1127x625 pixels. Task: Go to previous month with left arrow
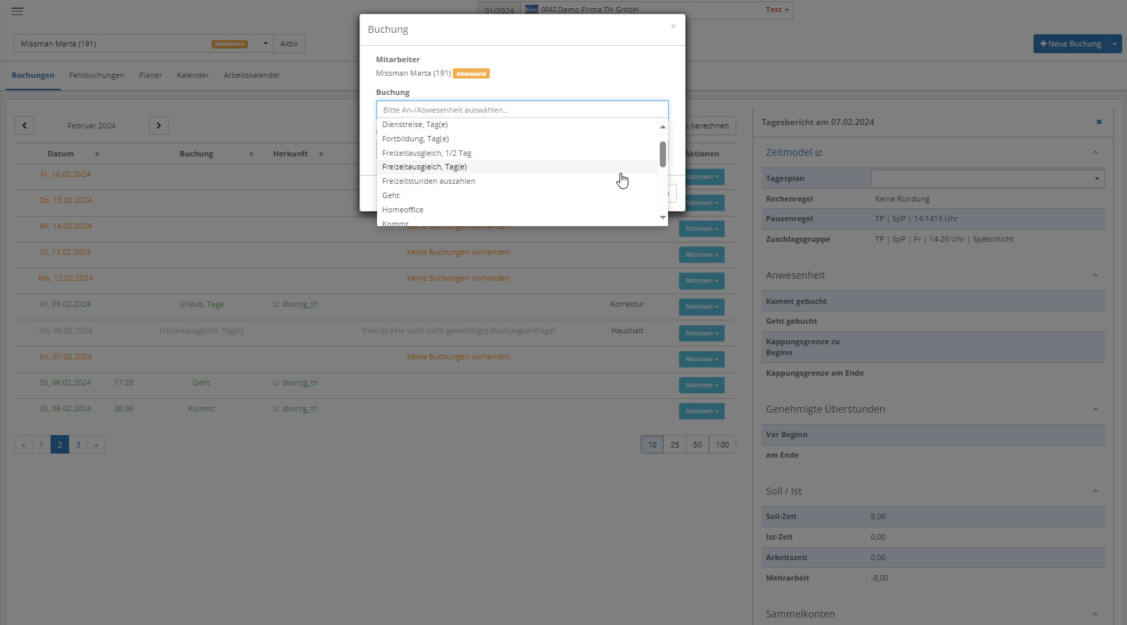25,126
